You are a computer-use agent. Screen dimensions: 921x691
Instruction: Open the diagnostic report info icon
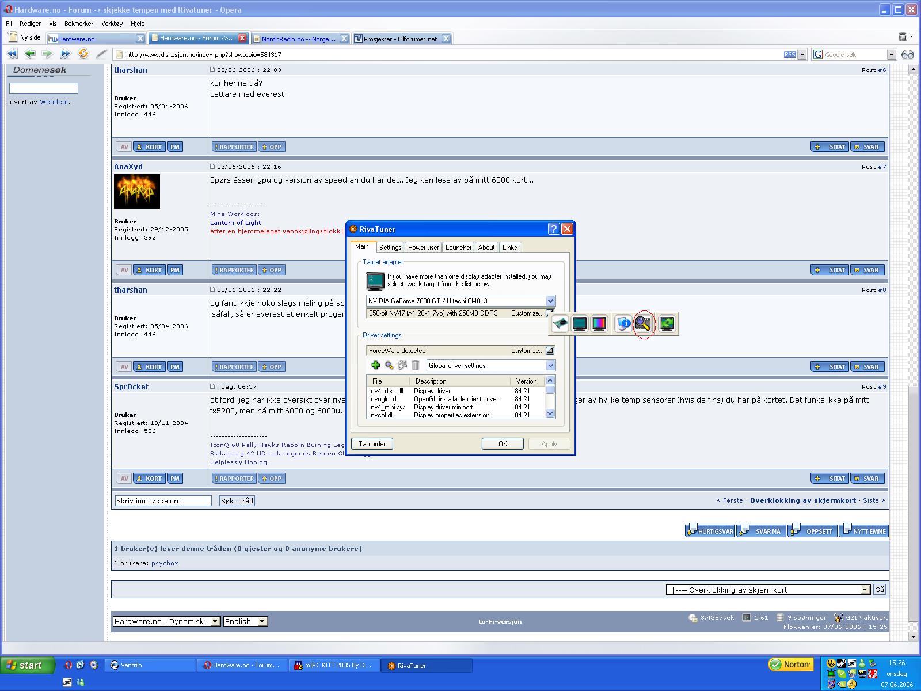pyautogui.click(x=623, y=324)
